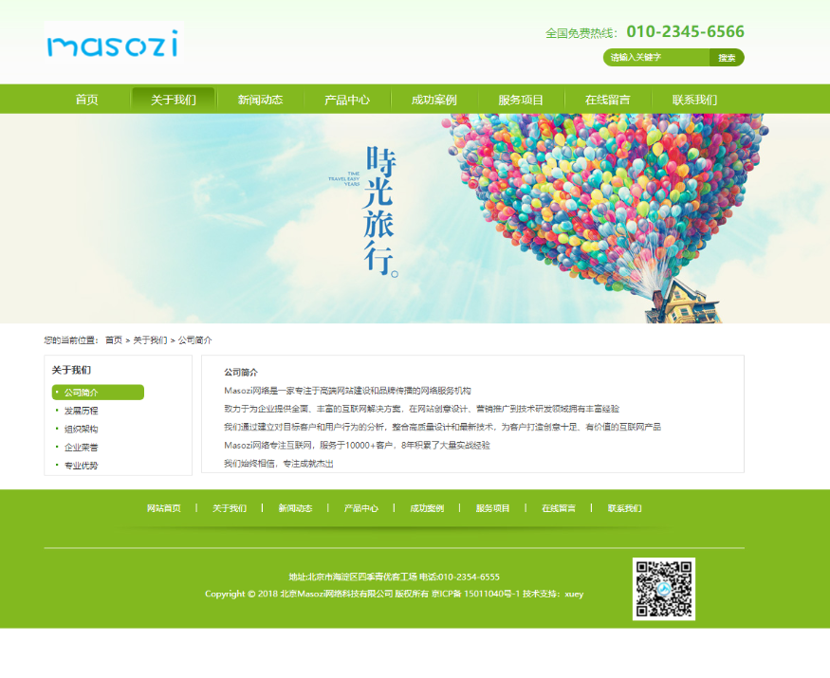
Task: Click the QR code image in footer
Action: (x=663, y=589)
